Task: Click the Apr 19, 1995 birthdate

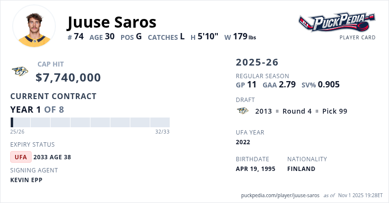Action: [x=255, y=169]
